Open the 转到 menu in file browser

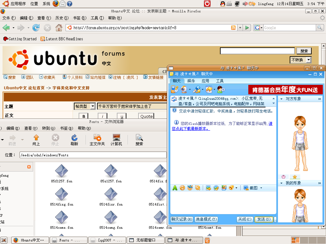(x=49, y=128)
